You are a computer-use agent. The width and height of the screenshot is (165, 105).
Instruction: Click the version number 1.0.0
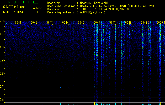click(x=36, y=2)
